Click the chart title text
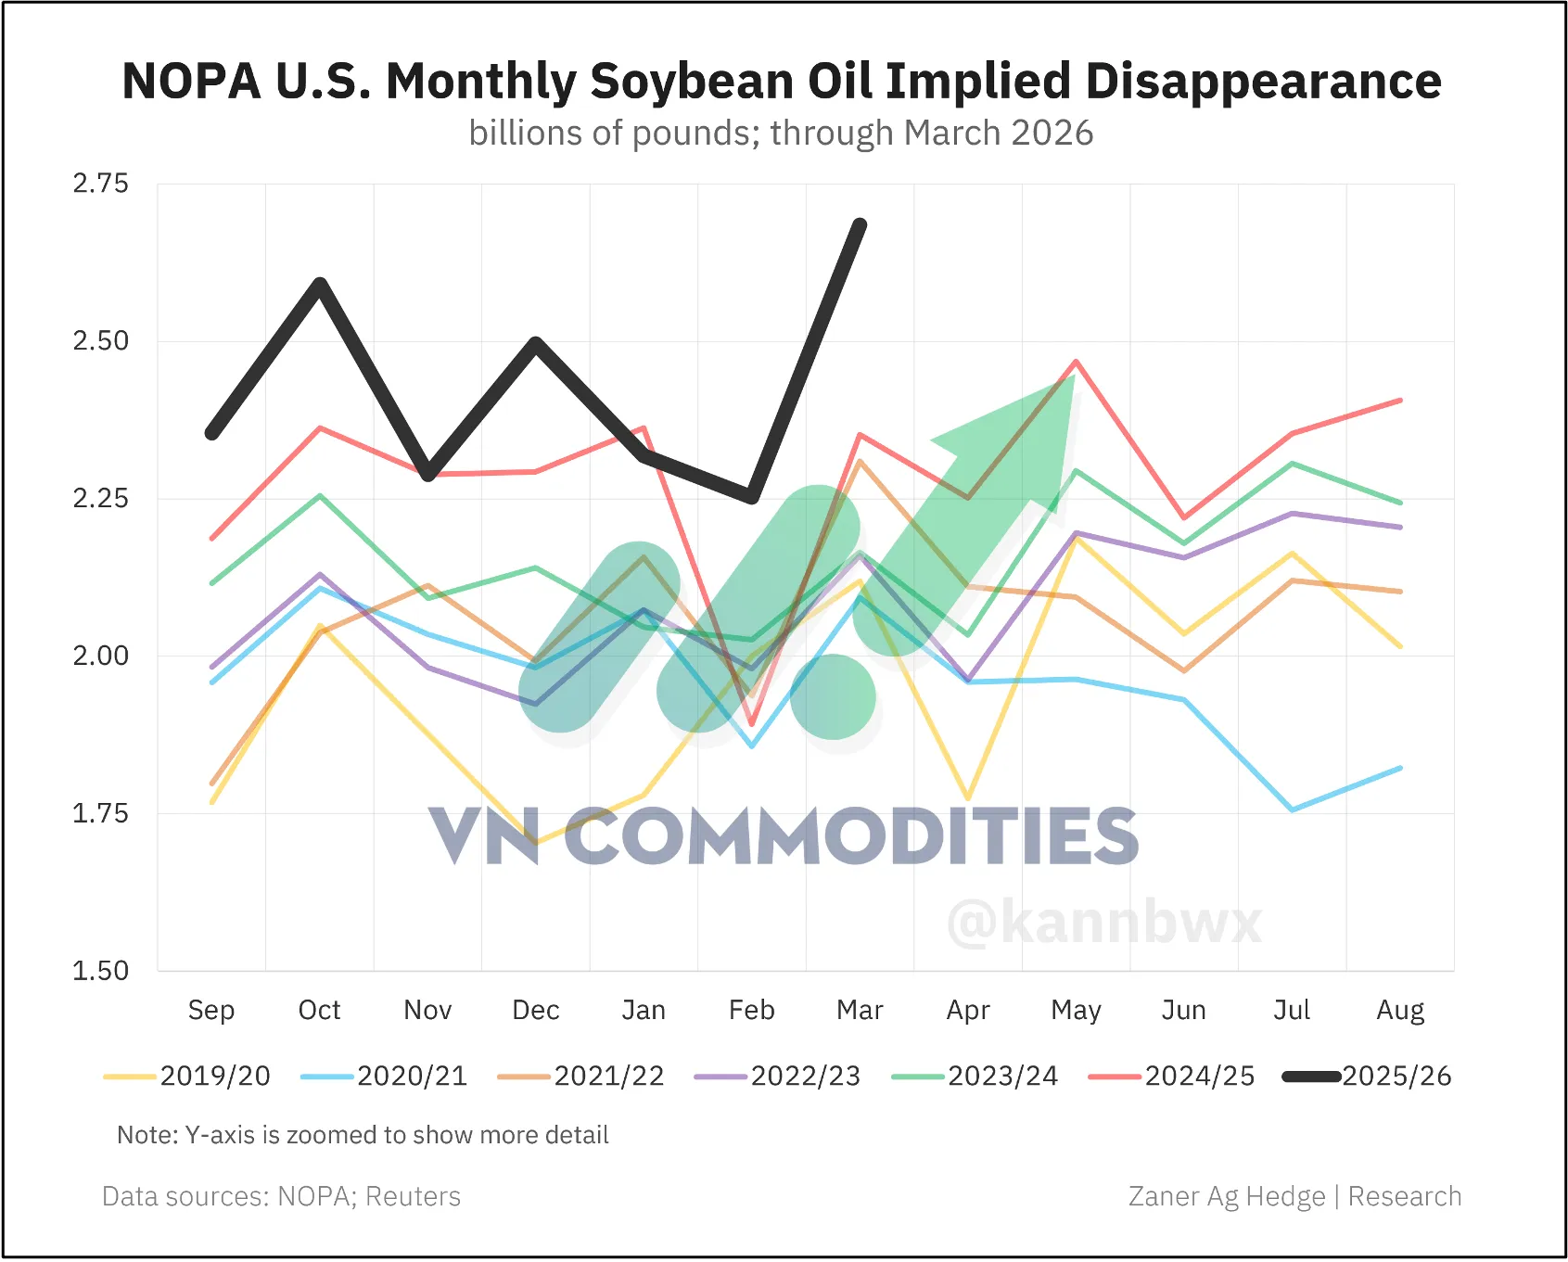 (x=782, y=82)
